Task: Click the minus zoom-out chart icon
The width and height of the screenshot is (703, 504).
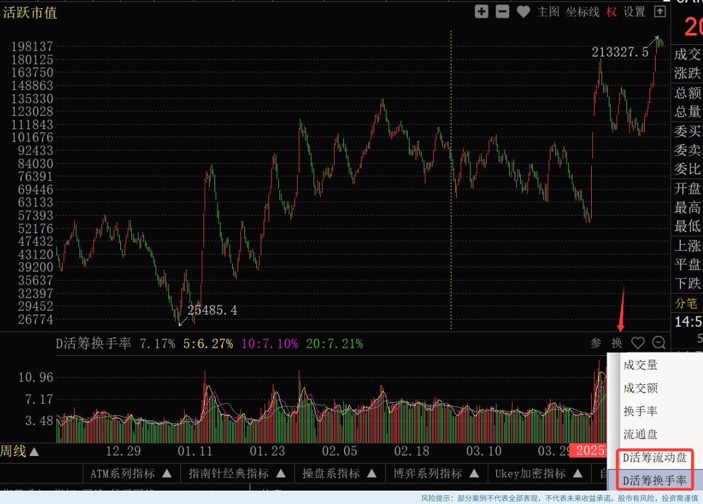Action: tap(502, 12)
